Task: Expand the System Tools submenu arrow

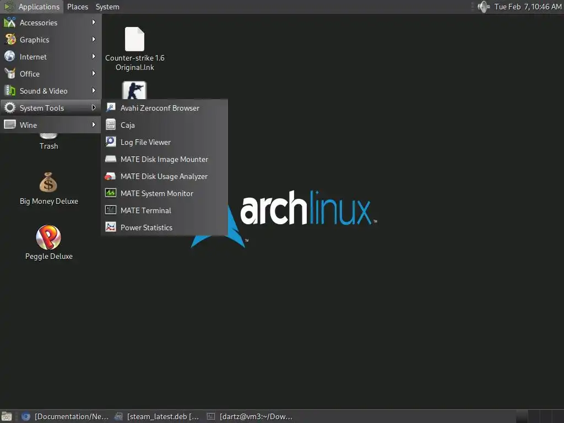Action: (94, 107)
